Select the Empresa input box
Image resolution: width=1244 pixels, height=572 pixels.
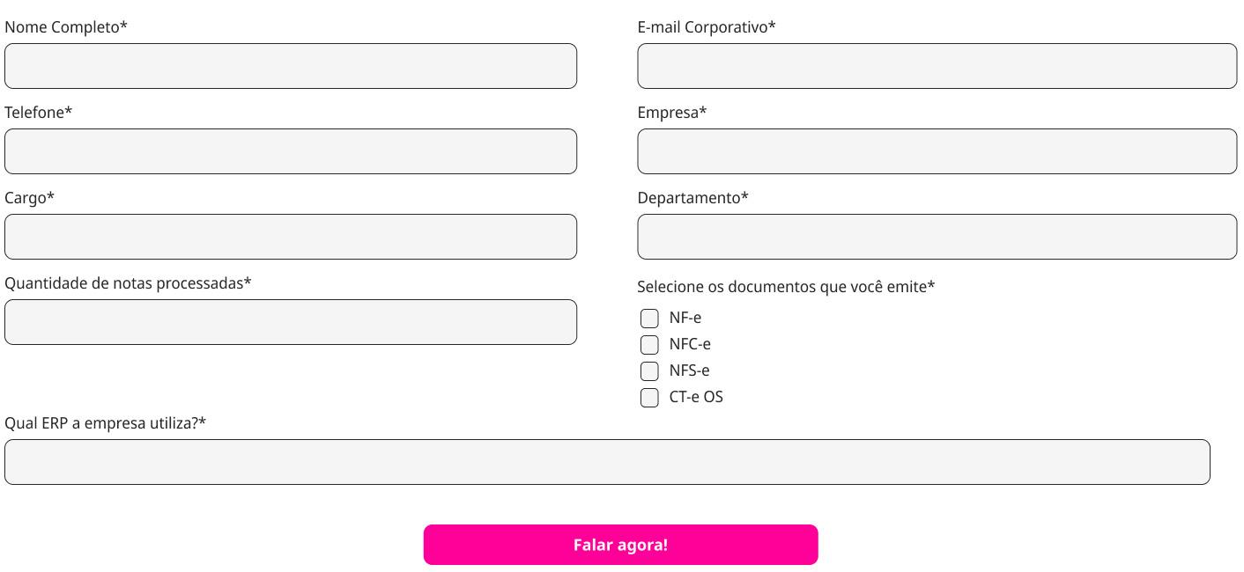coord(937,151)
